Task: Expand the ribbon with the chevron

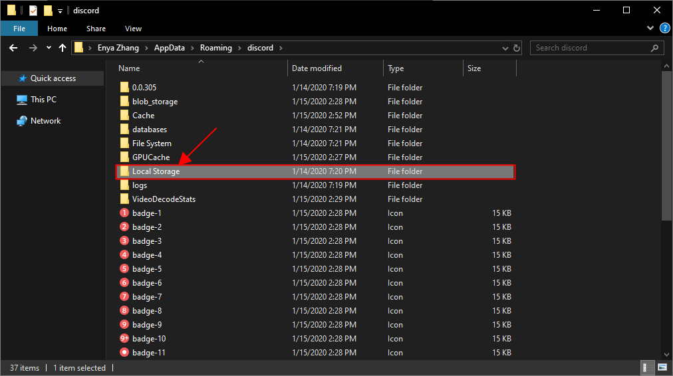Action: pyautogui.click(x=650, y=29)
